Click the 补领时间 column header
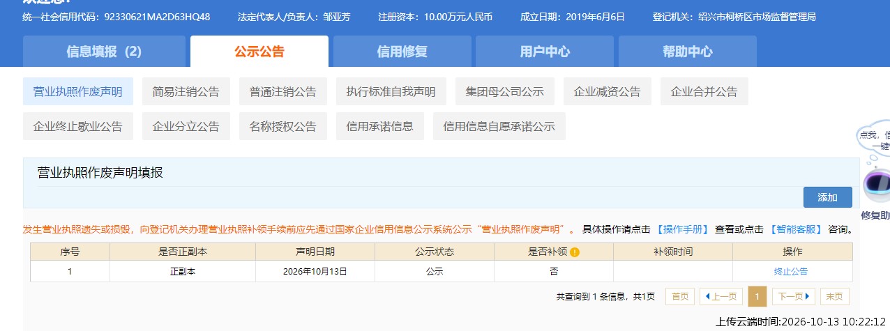 673,252
